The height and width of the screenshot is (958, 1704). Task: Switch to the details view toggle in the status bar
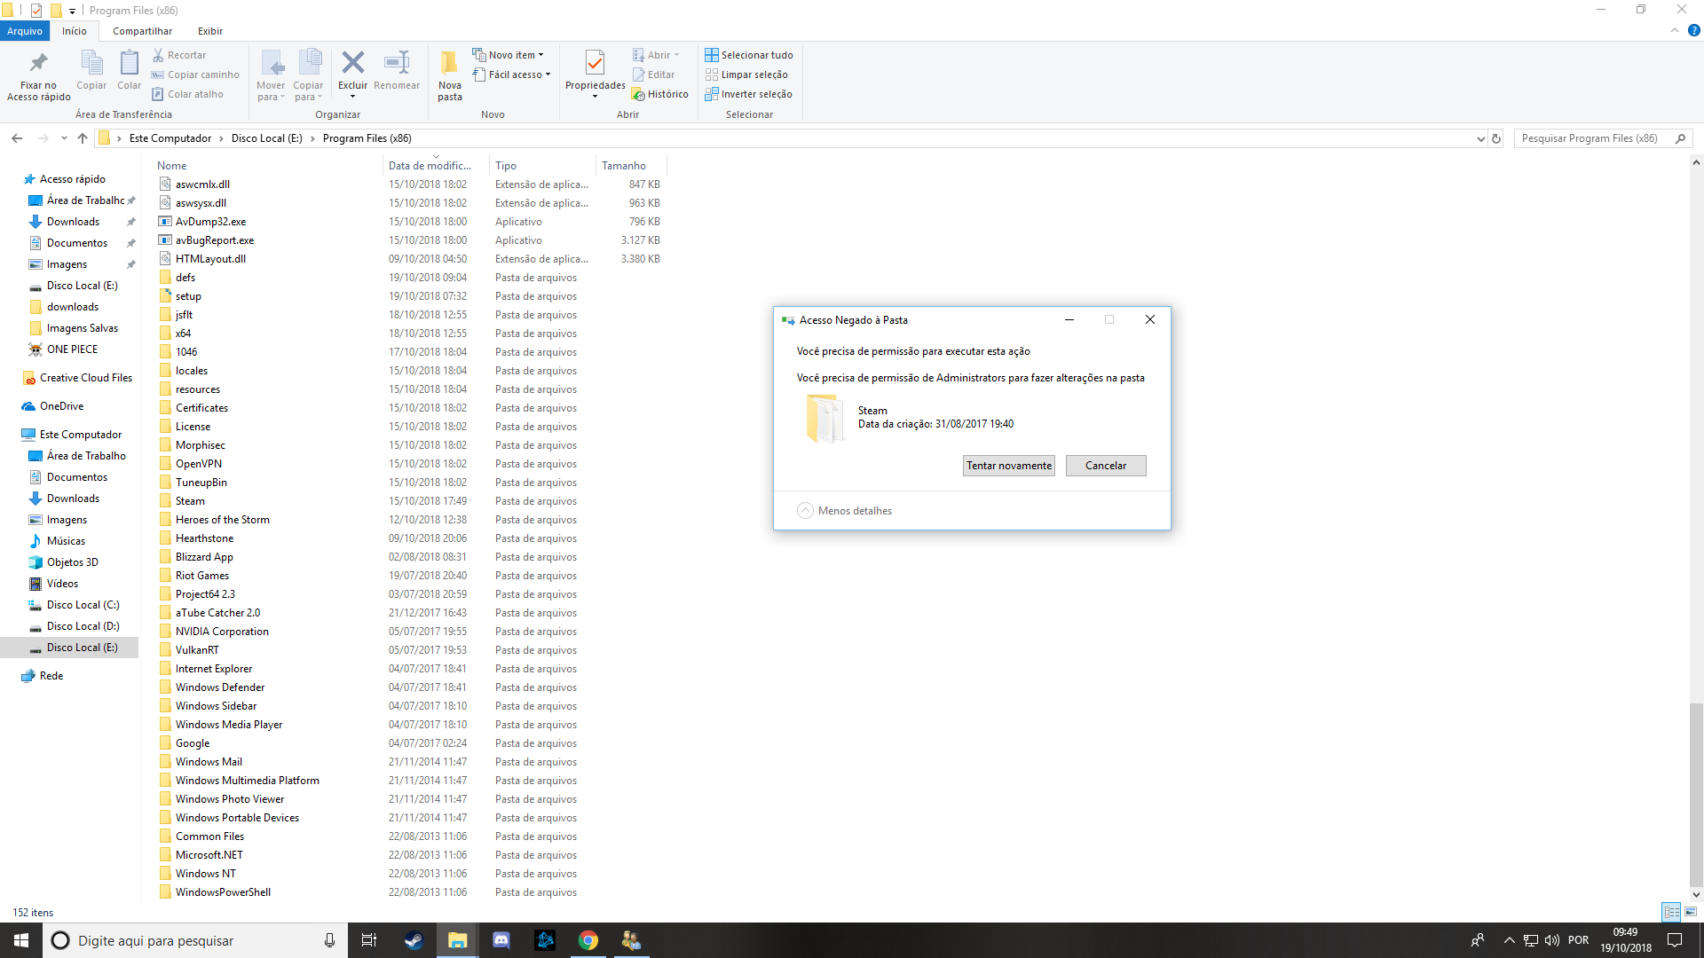[1671, 912]
